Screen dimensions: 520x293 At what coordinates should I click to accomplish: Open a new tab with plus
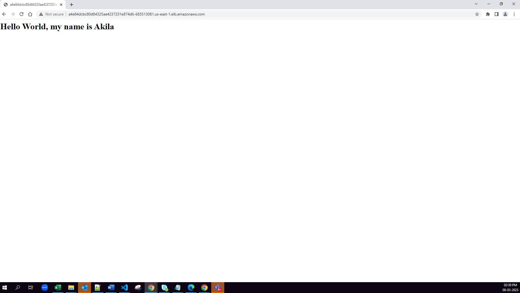pos(71,5)
